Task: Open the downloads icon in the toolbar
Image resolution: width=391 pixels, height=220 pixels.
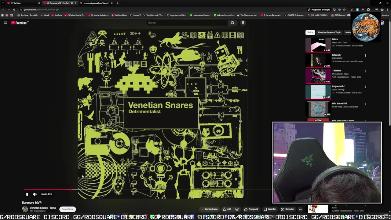Action: coord(357,9)
